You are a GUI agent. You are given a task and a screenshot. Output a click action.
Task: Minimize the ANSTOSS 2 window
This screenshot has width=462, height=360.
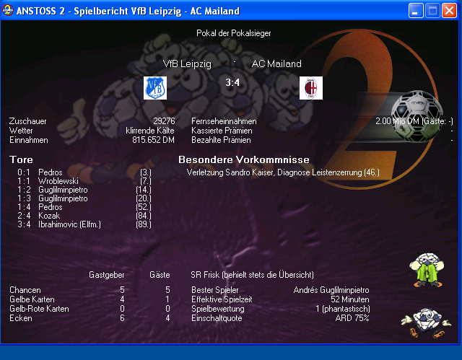417,11
